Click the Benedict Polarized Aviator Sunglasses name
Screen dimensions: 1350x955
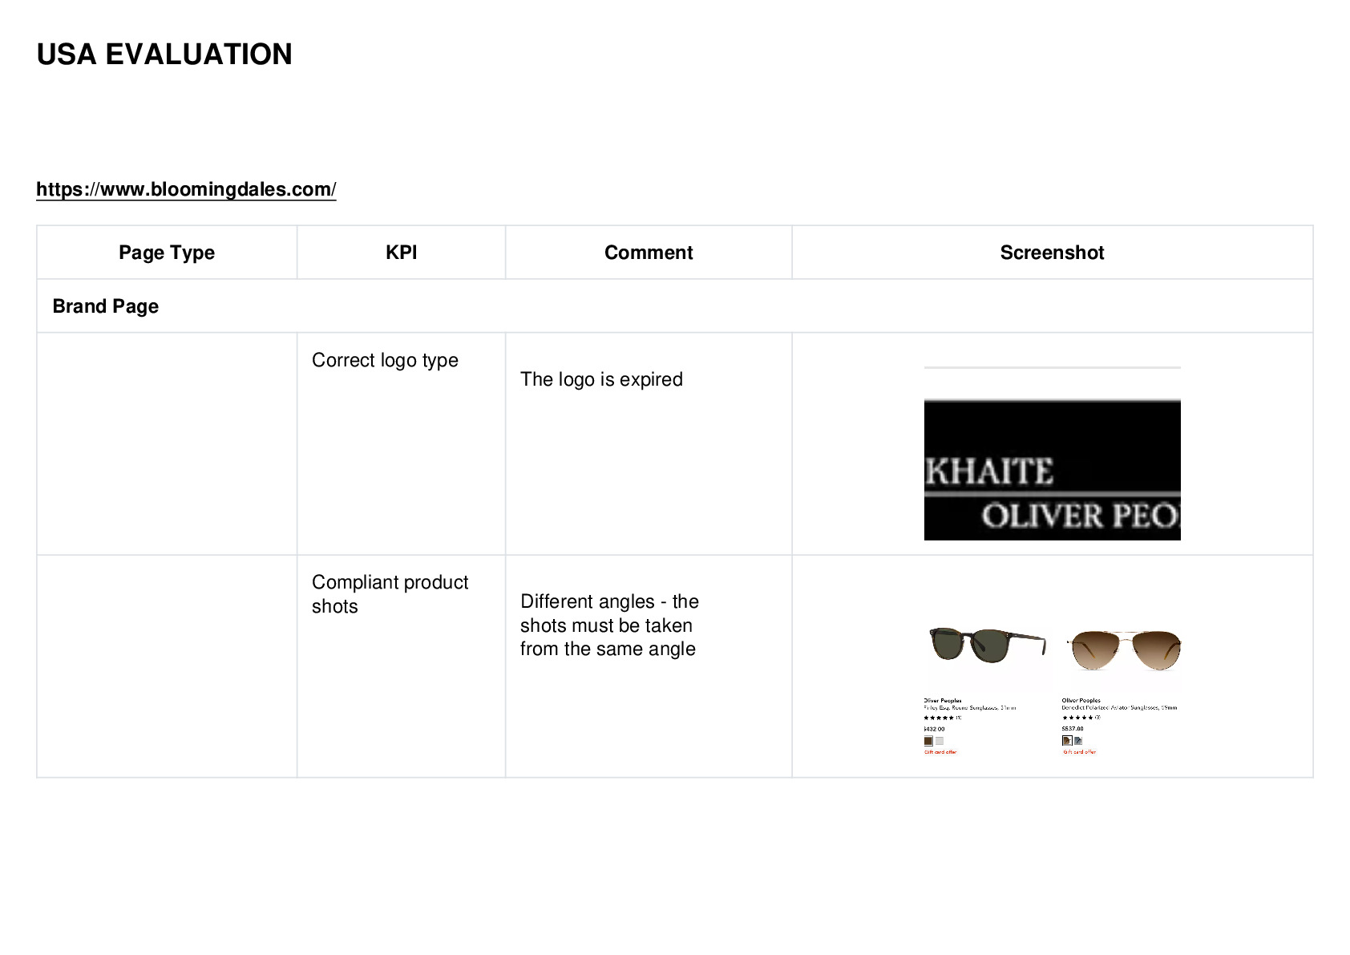[1119, 708]
